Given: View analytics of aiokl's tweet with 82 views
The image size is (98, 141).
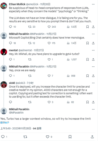Looking at the screenshot, I should pos(68,102).
